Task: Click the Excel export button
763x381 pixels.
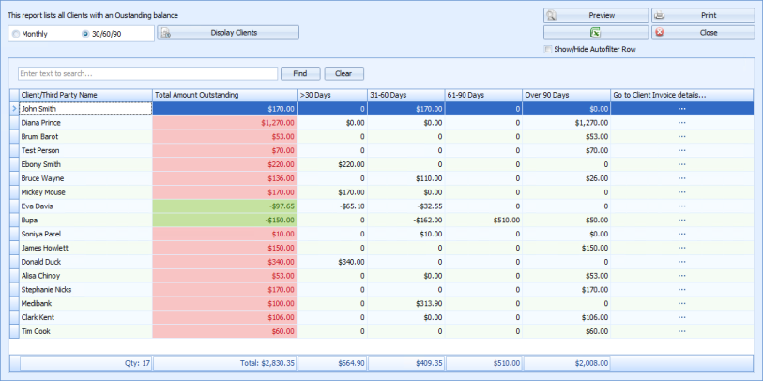Action: pyautogui.click(x=596, y=33)
